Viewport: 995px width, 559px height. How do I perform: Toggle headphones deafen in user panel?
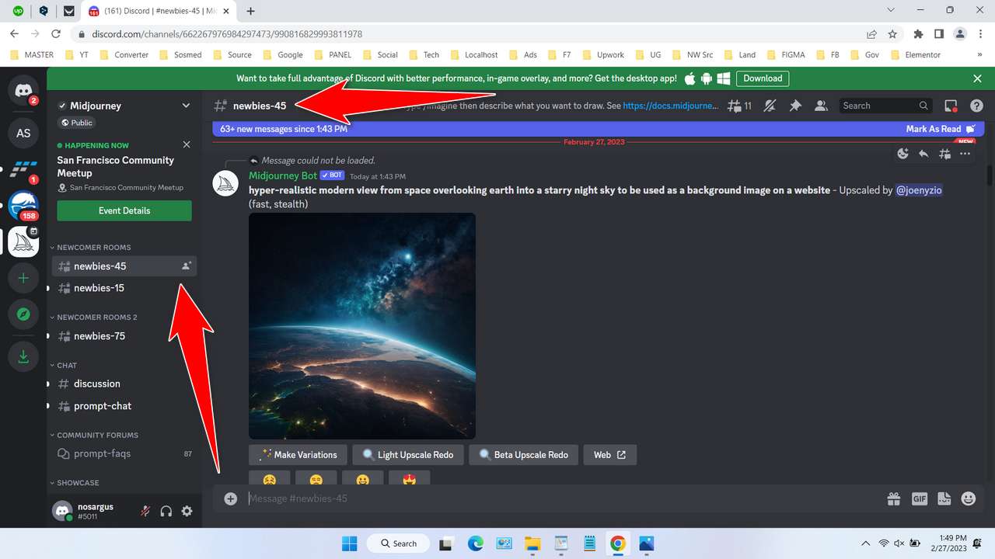click(x=166, y=511)
